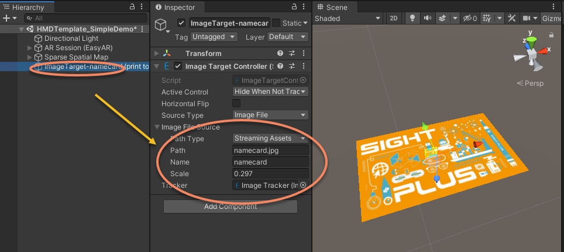
Task: Select Sparse Spatial Map in Hierarchy
Action: [76, 57]
